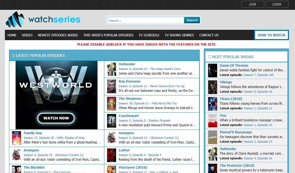
Task: Open Season 17, Episode 10 - Hefty Shades of Gray
Action: (x=54, y=138)
